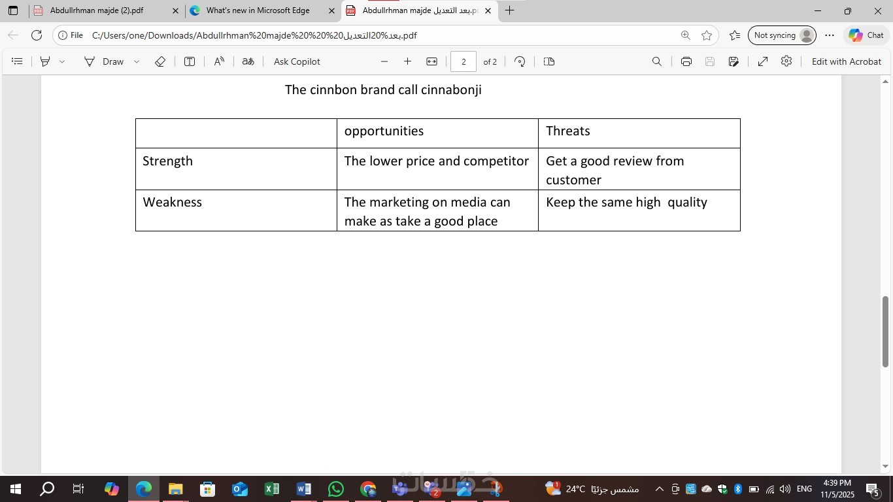Viewport: 893px width, 502px height.
Task: Click the 'Strength' table cell
Action: click(236, 169)
